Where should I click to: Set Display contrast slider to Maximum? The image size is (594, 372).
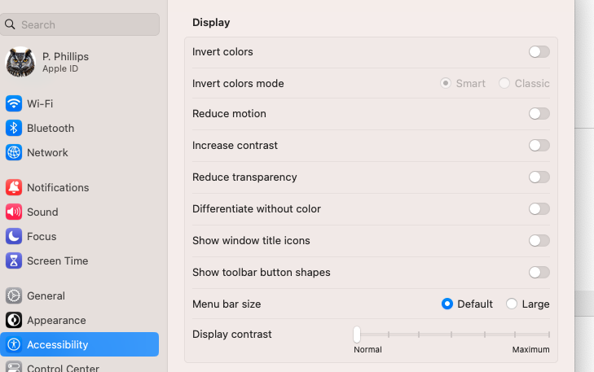point(549,334)
